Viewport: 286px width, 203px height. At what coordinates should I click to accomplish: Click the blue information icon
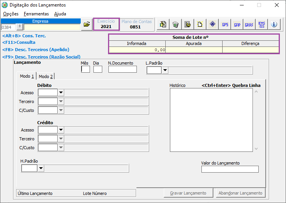tap(274, 24)
